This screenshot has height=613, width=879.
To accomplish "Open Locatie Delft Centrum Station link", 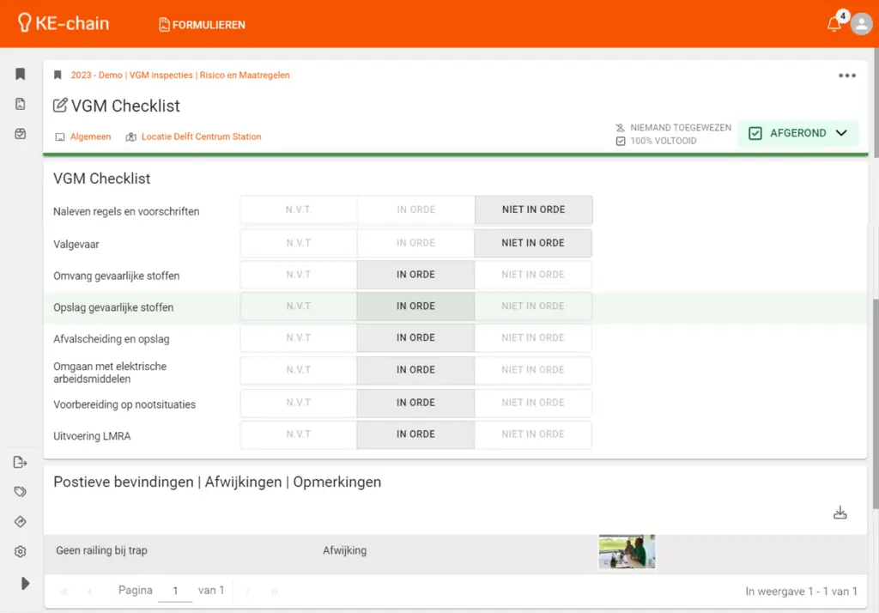I will 201,137.
